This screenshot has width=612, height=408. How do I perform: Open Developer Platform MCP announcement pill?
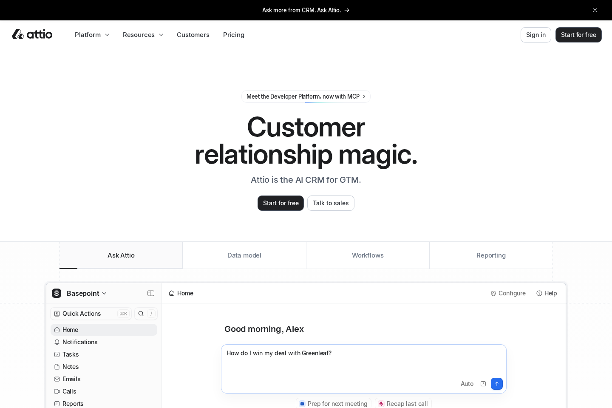[306, 96]
